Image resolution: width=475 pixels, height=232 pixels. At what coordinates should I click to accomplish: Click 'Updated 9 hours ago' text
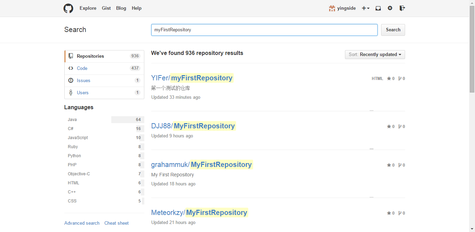click(172, 136)
